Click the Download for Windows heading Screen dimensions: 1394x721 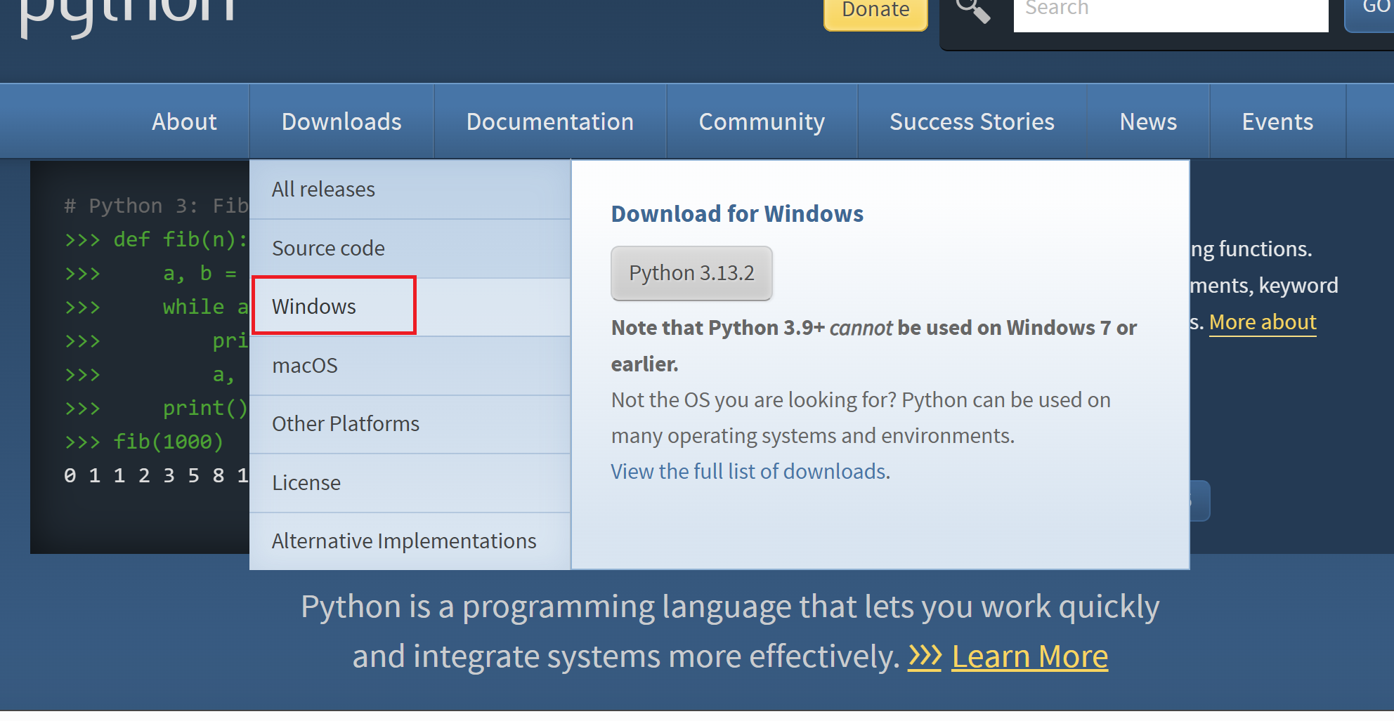[737, 213]
